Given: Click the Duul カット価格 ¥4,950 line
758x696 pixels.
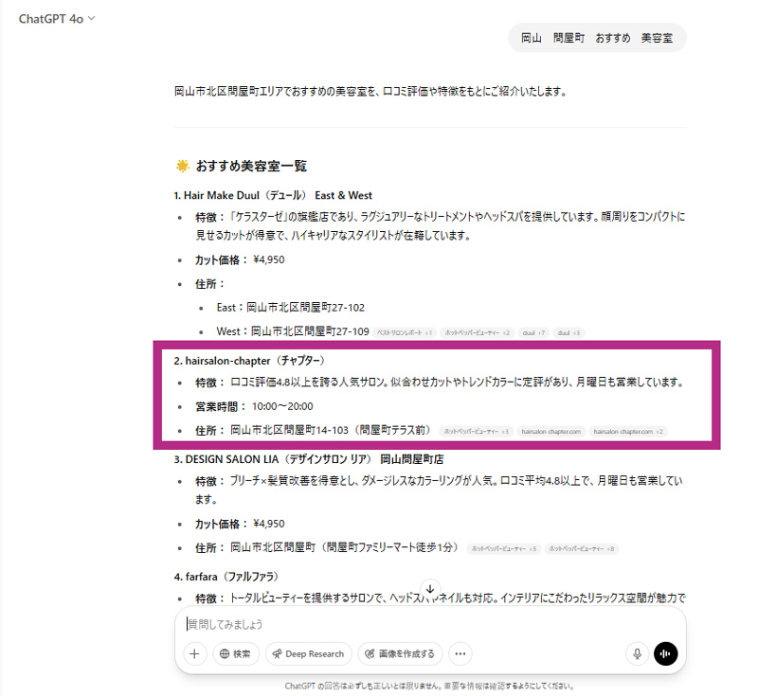Looking at the screenshot, I should coord(240,259).
